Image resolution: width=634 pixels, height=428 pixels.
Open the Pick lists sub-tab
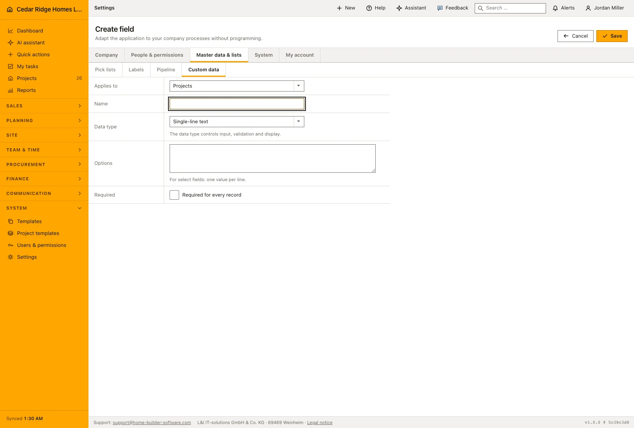point(105,70)
